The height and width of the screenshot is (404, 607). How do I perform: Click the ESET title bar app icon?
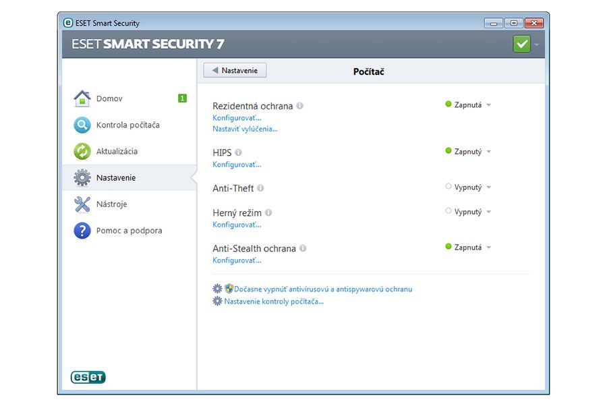click(x=67, y=23)
